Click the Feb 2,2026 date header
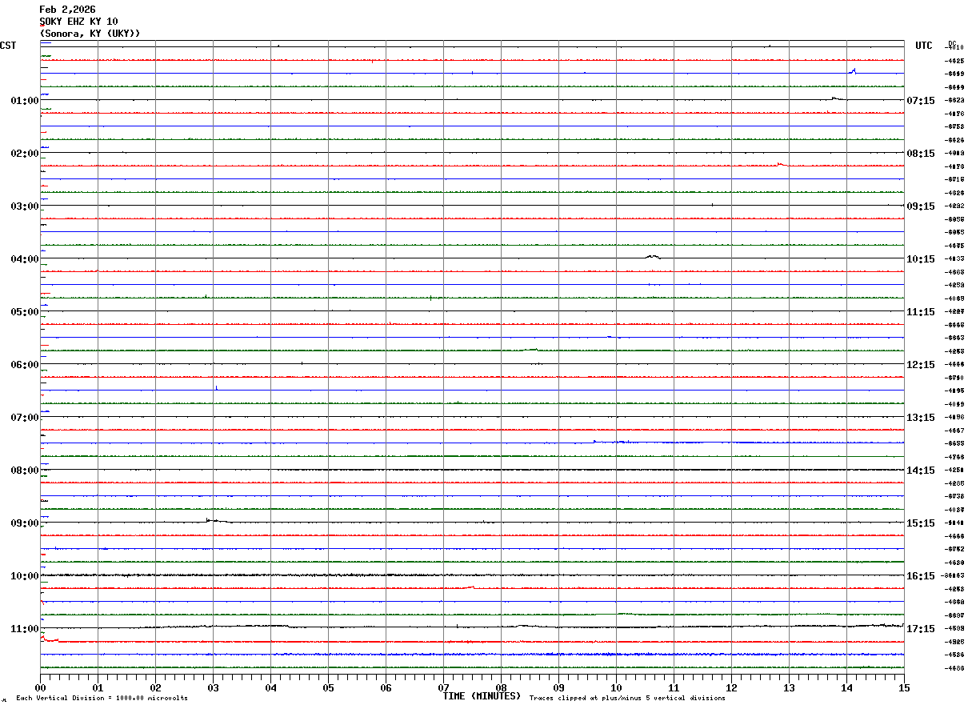Image resolution: width=968 pixels, height=709 pixels. (67, 10)
